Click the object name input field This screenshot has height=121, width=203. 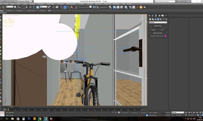pos(157,36)
